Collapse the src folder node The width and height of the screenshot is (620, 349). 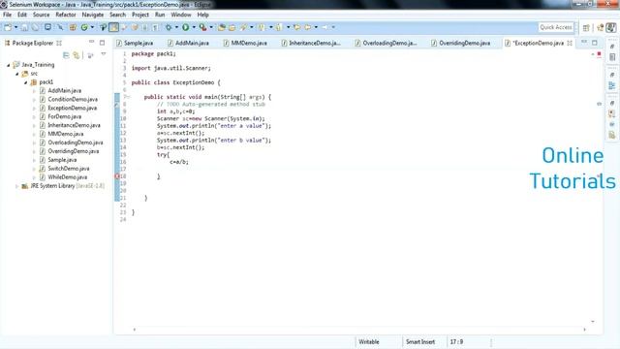pos(17,74)
